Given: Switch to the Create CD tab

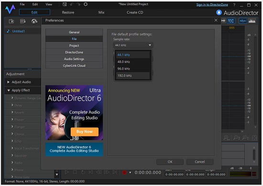Looking at the screenshot, I should point(135,12).
